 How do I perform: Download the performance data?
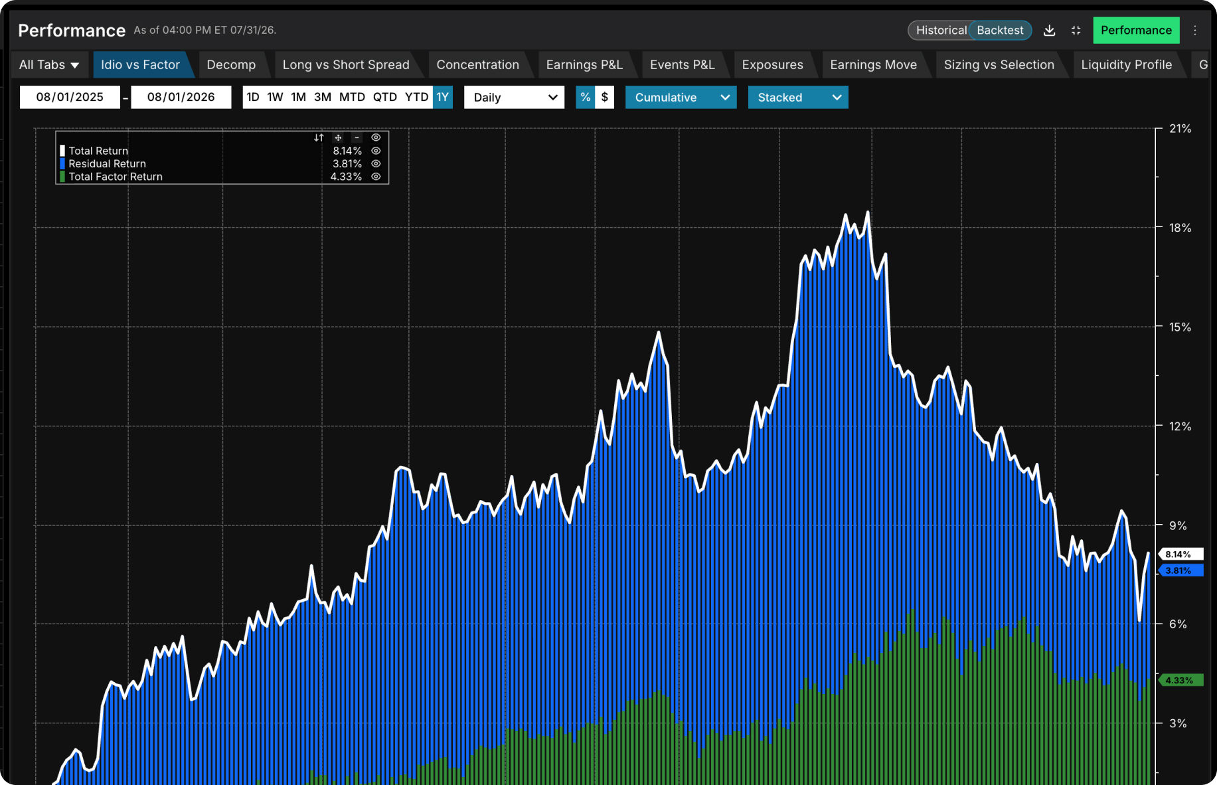(x=1049, y=31)
